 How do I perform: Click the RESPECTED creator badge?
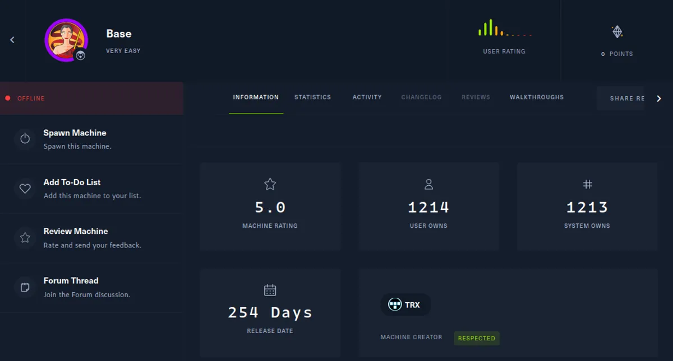click(x=476, y=338)
